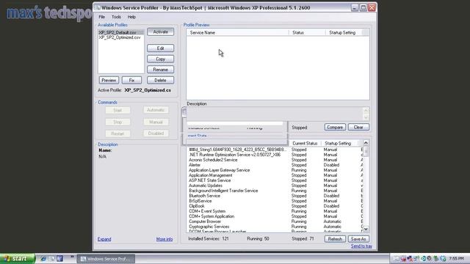Click Active Profile XP_SP2_Optimized label

click(134, 90)
